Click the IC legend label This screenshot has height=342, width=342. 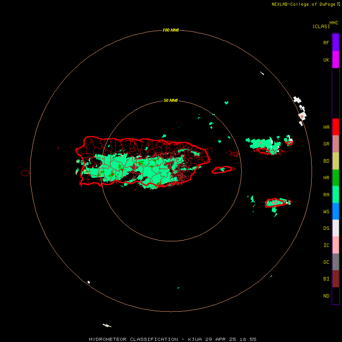tap(326, 245)
